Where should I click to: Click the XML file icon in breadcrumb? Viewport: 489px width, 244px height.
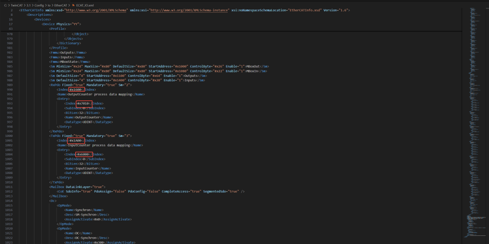pyautogui.click(x=72, y=5)
